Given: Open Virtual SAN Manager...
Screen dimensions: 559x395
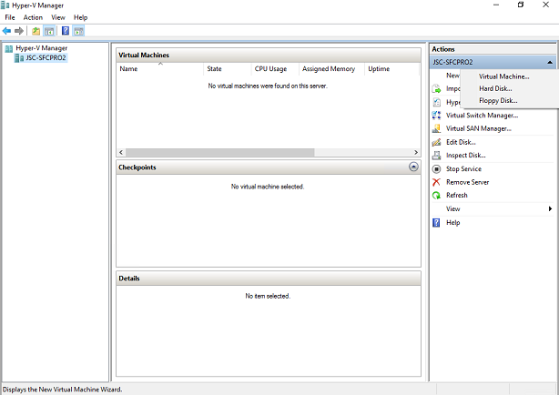Looking at the screenshot, I should click(x=479, y=128).
